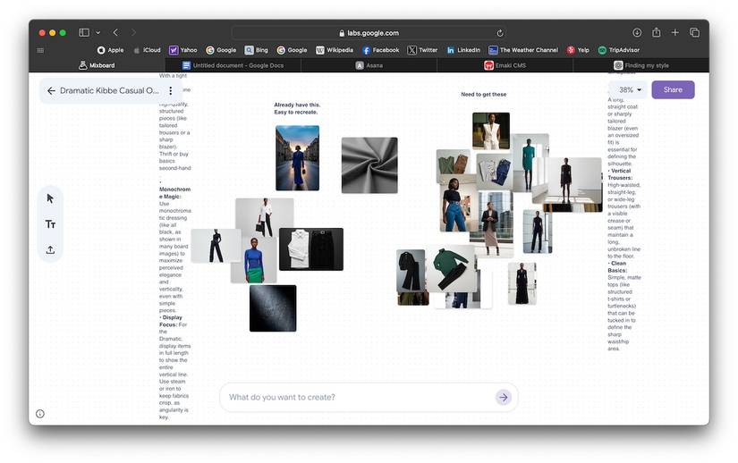Switch to the Emaki CMS tab
738x463 pixels.
pos(505,65)
